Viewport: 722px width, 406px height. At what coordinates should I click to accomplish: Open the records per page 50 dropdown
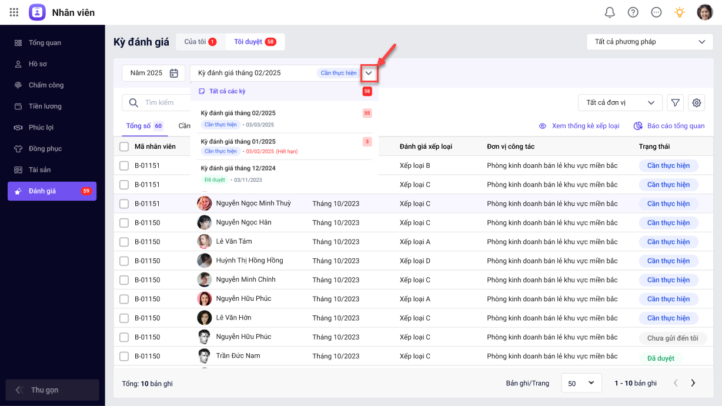[581, 383]
